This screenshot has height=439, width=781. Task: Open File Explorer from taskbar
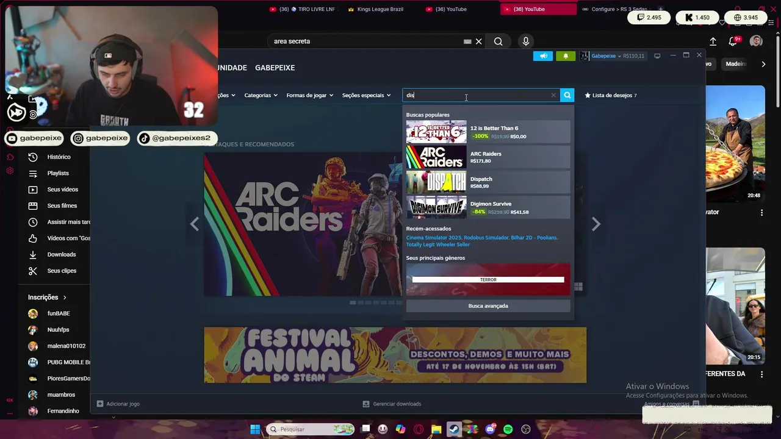coord(436,429)
